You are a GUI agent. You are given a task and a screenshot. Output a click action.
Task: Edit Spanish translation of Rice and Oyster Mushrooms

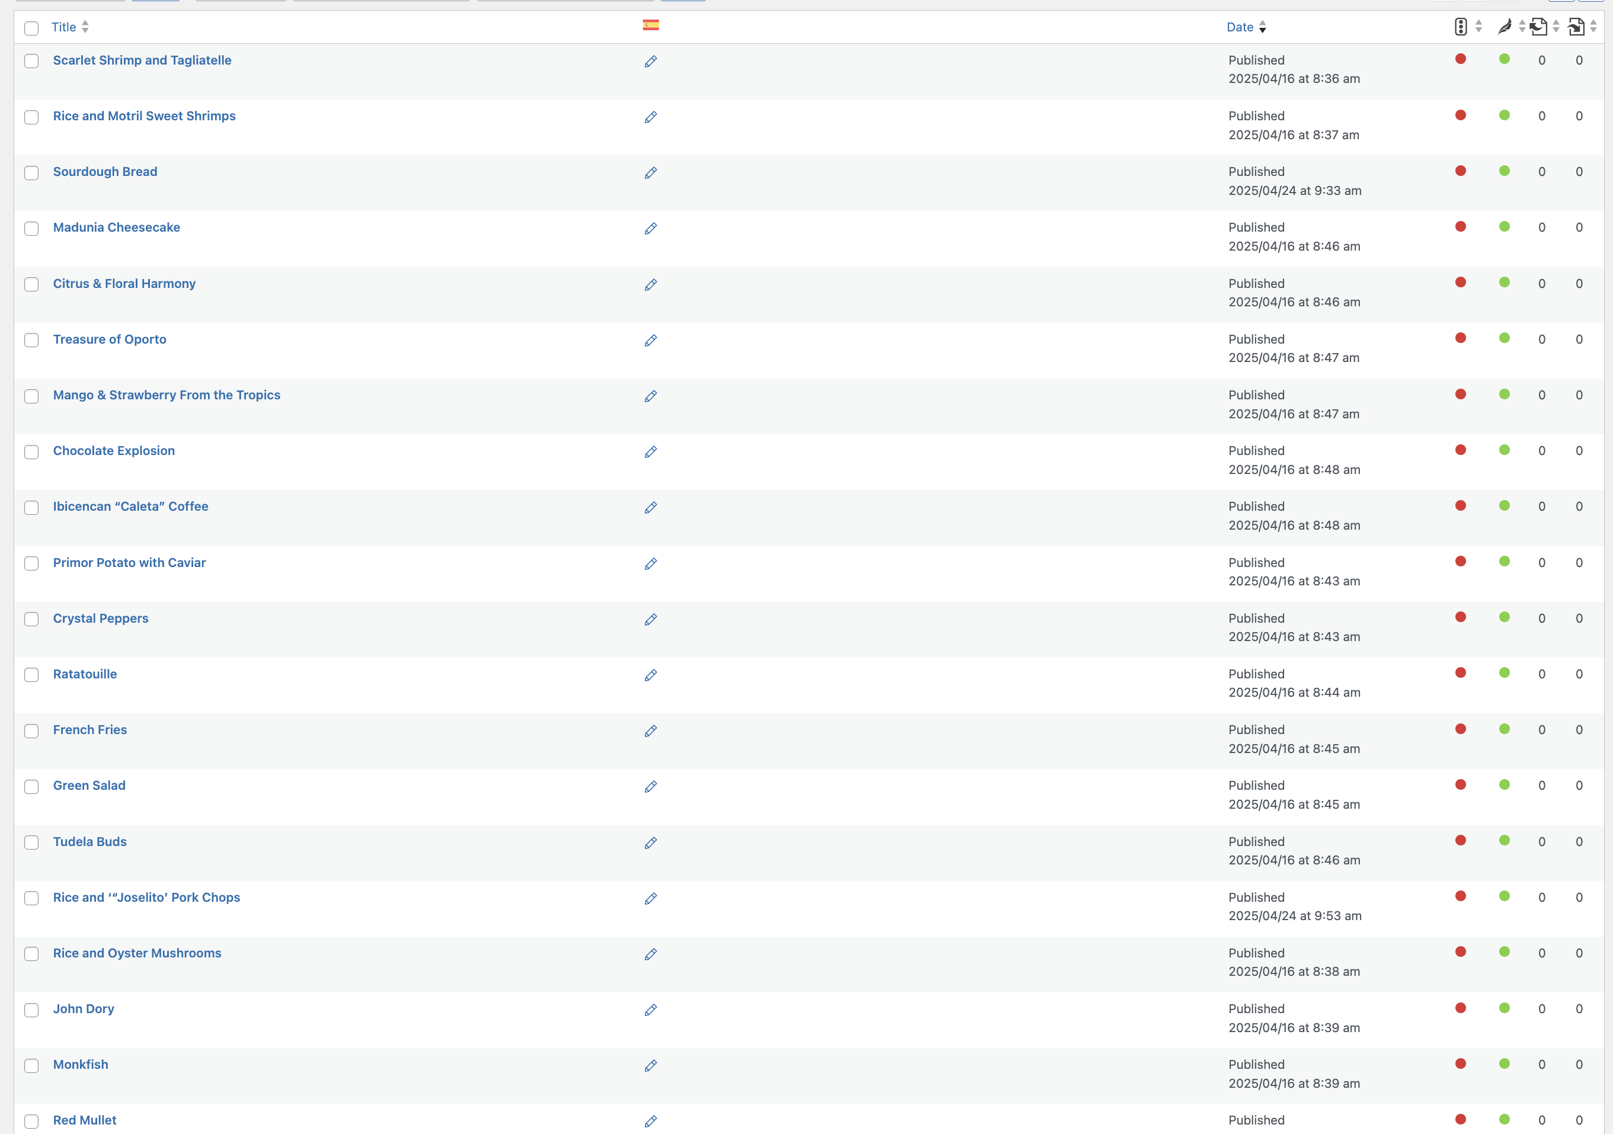pos(651,954)
